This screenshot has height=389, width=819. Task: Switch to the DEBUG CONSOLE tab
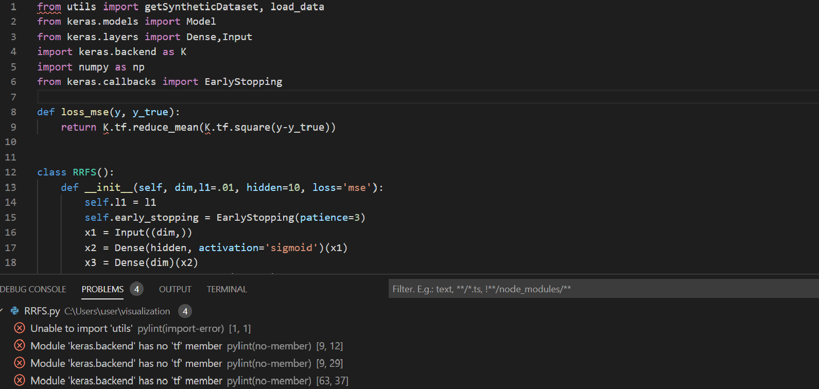click(x=33, y=289)
